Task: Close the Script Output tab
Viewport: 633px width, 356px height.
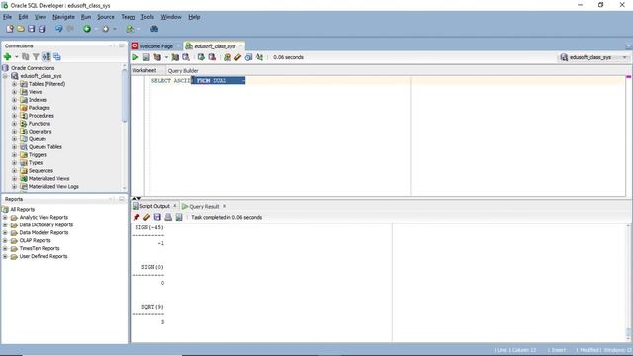Action: [x=175, y=206]
